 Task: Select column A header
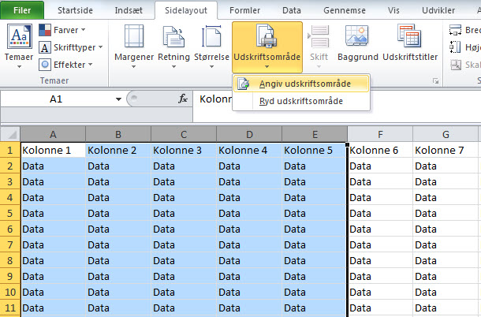(53, 134)
